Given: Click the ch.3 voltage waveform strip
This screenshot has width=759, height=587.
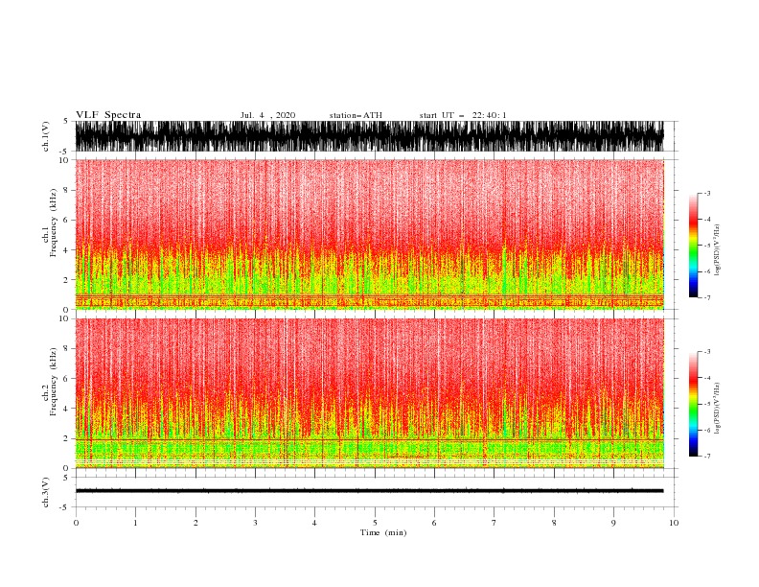Looking at the screenshot, I should click(x=369, y=491).
